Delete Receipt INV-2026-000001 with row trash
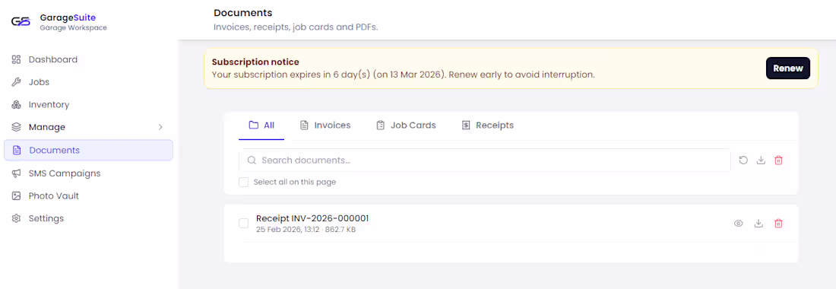 (x=778, y=224)
